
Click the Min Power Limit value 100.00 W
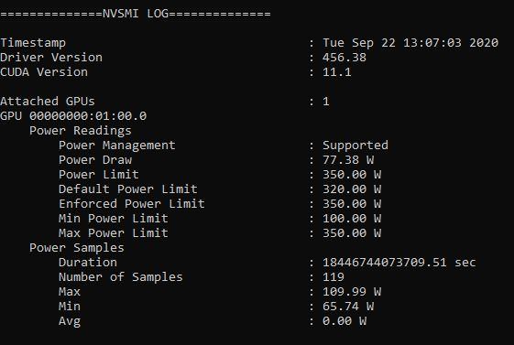pos(352,219)
